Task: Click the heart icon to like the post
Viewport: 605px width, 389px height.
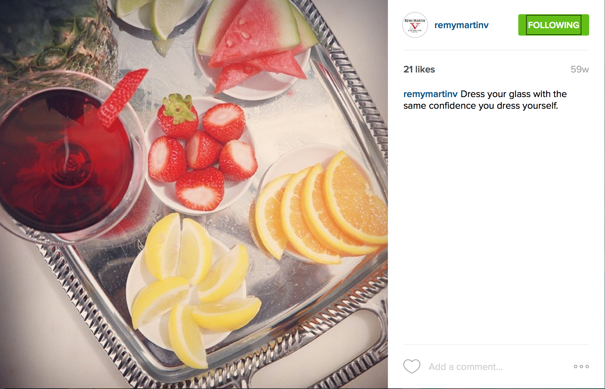Action: [x=412, y=366]
